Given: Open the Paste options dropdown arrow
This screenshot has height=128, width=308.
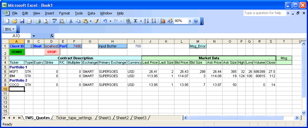Looking at the screenshot, I should [91, 21].
